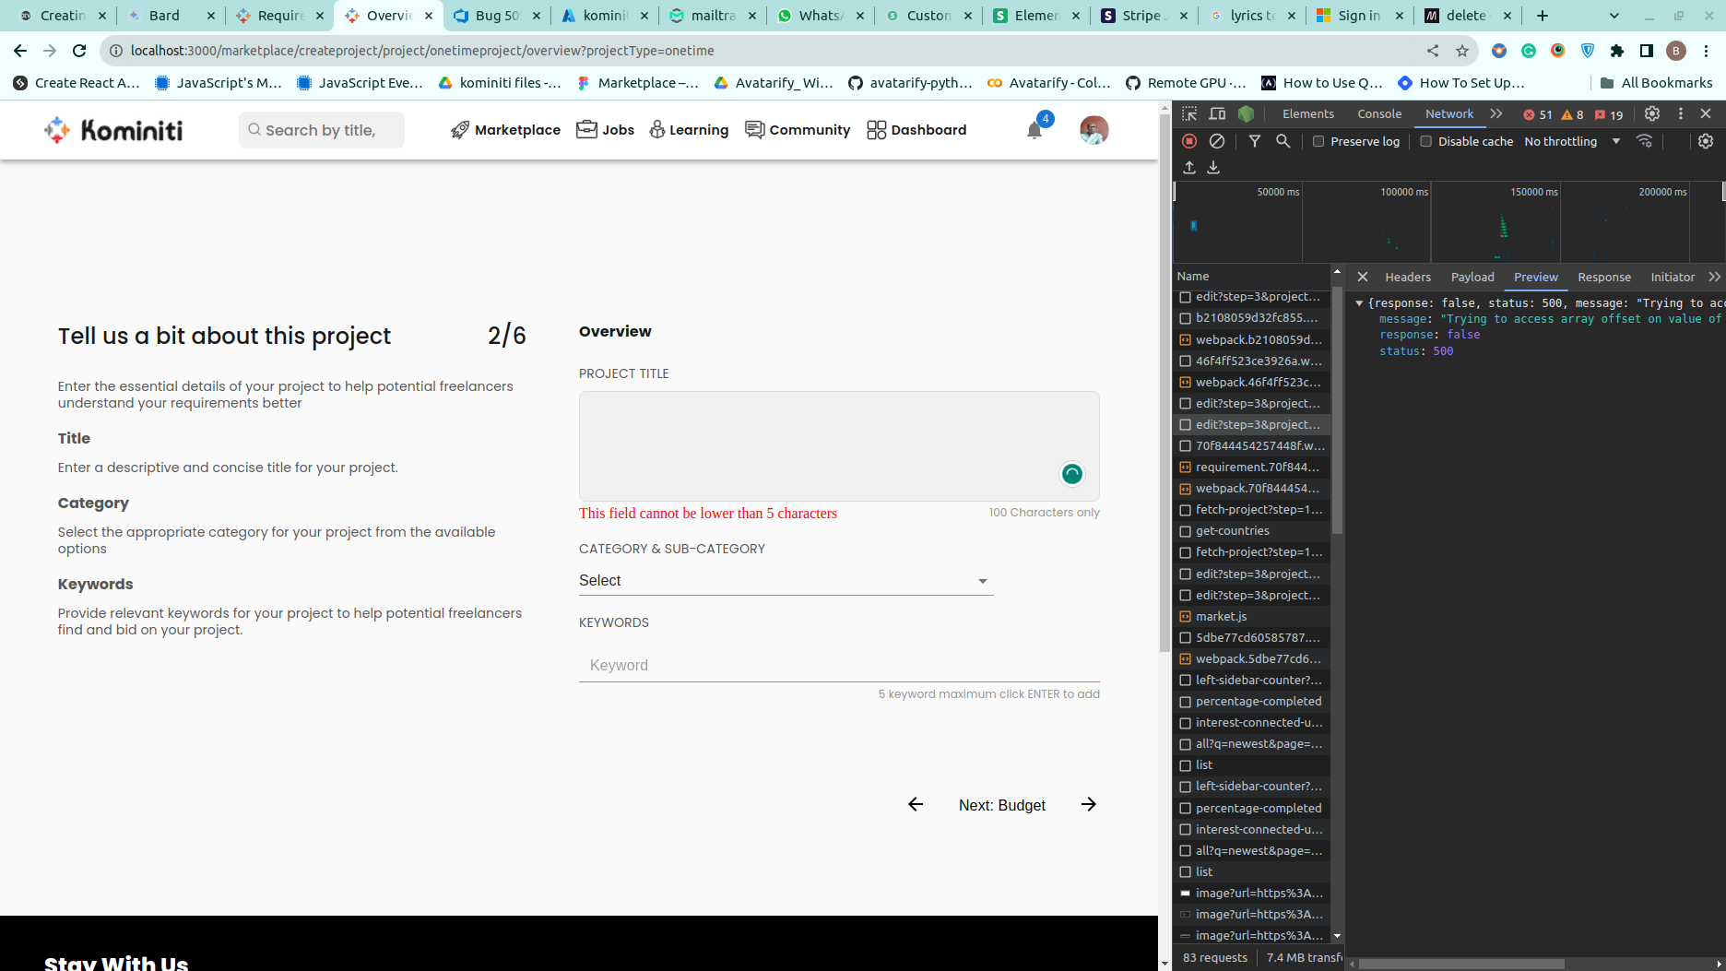
Task: Bookmark this page with the star icon
Action: pyautogui.click(x=1462, y=51)
